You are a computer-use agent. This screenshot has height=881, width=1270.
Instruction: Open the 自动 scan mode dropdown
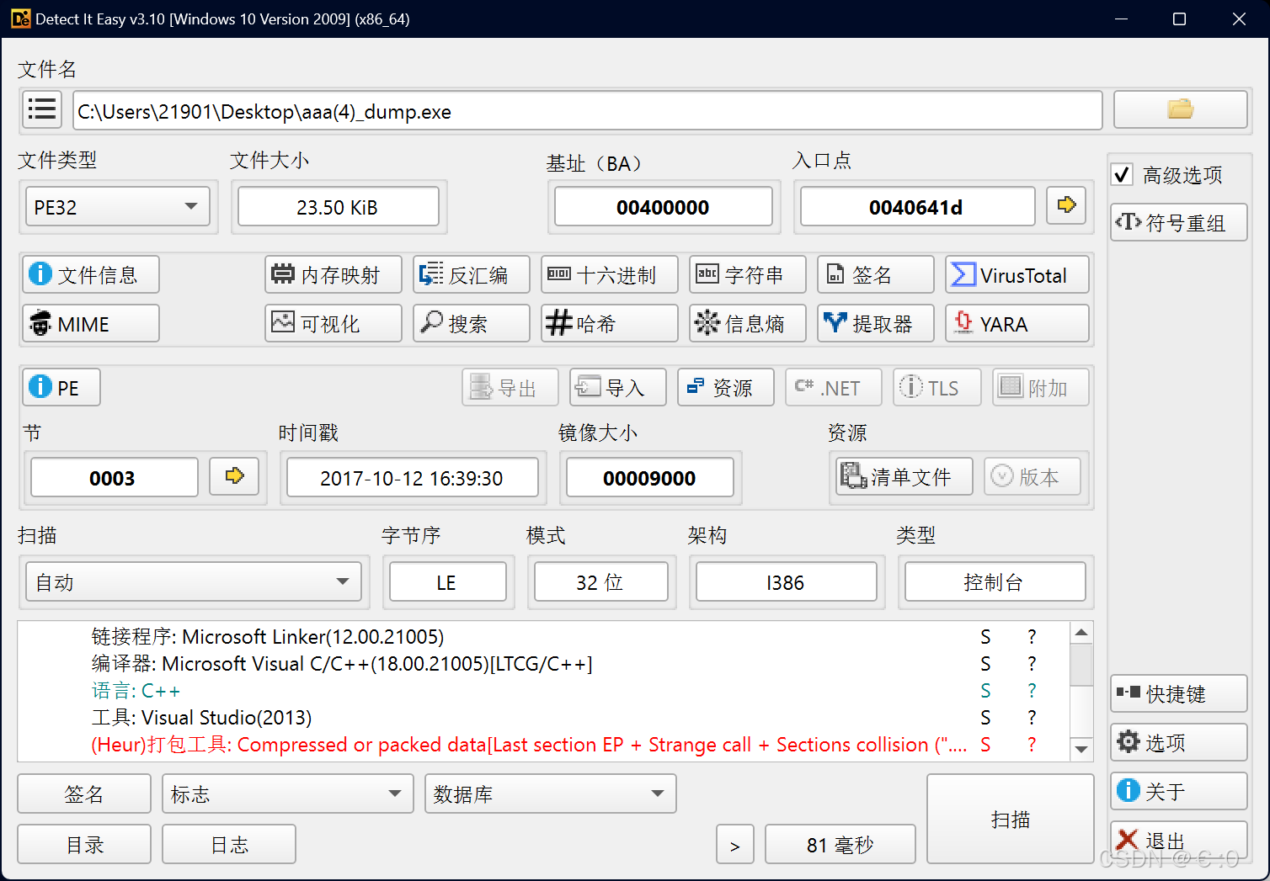(194, 581)
